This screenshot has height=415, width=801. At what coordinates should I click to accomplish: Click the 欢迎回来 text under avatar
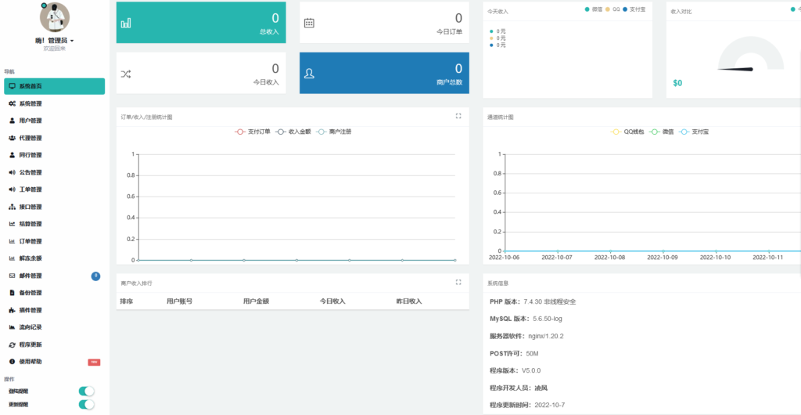click(54, 49)
